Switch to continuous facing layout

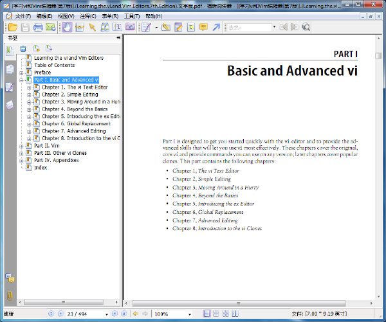[226, 314]
